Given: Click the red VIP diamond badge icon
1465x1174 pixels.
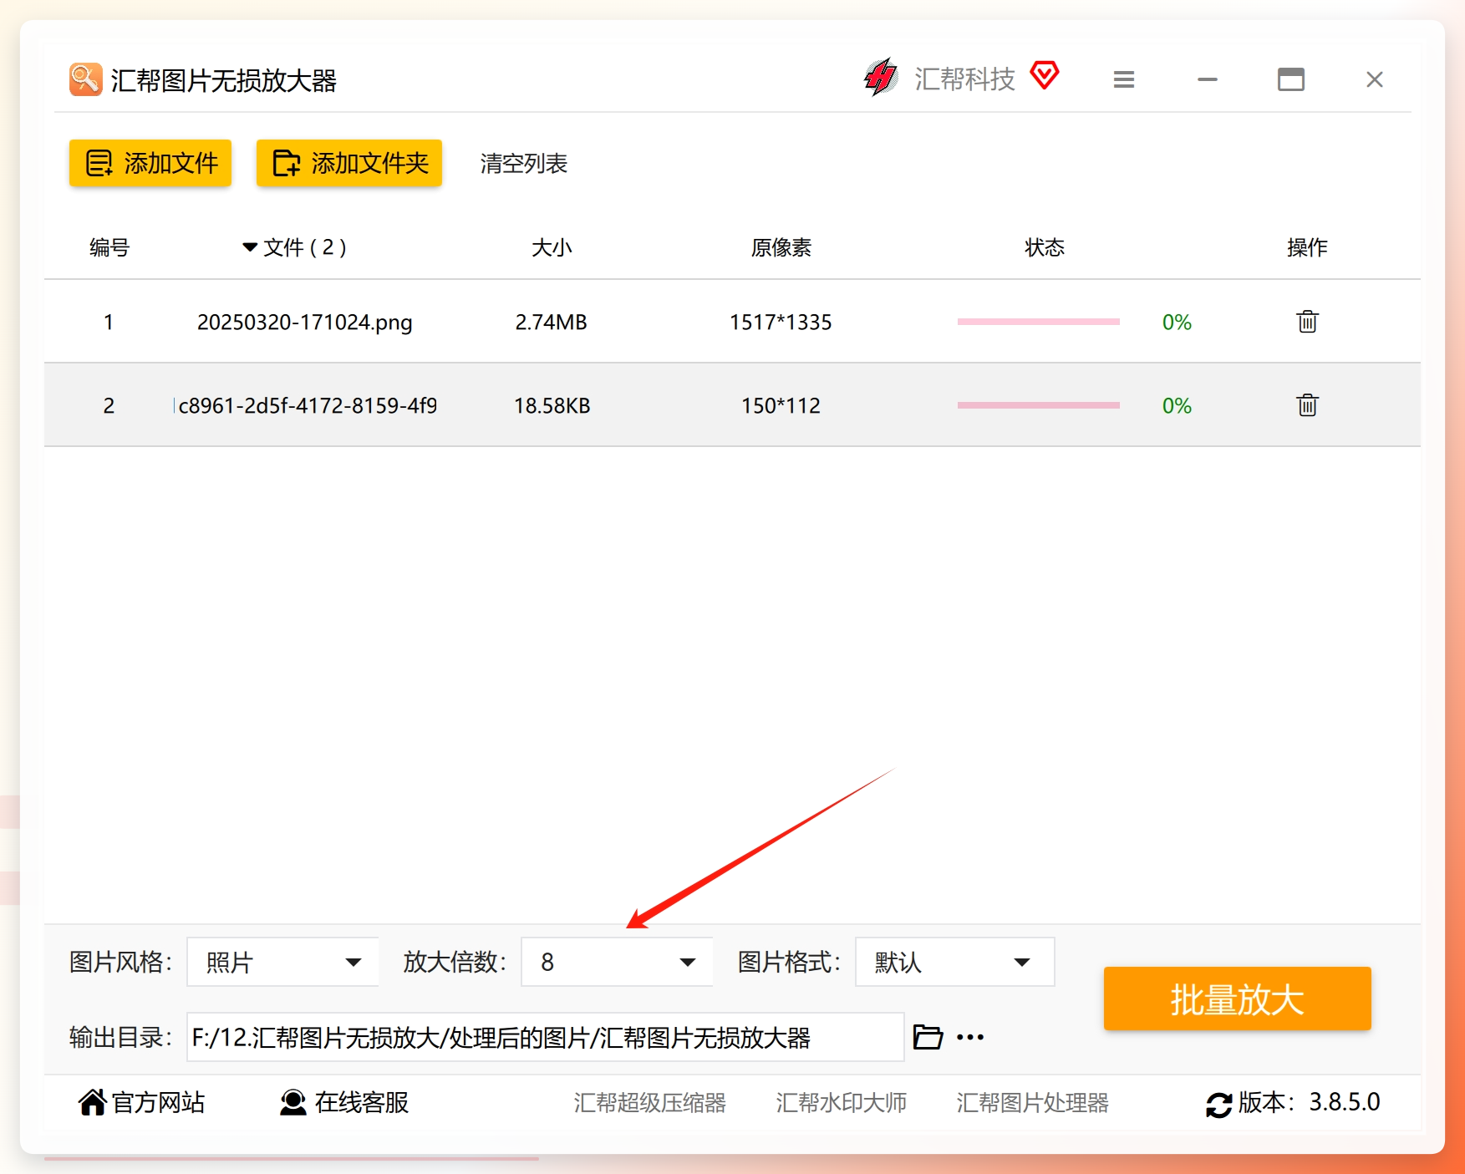Looking at the screenshot, I should point(1045,75).
